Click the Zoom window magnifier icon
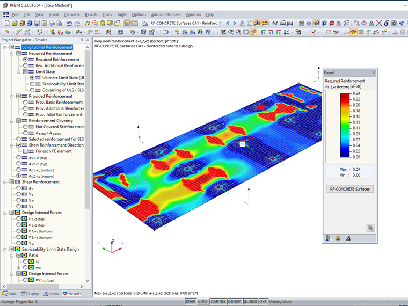Image resolution: width=408 pixels, height=306 pixels. (231, 32)
